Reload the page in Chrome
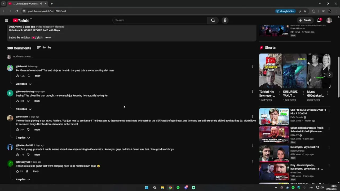The height and width of the screenshot is (191, 340). 16,11
